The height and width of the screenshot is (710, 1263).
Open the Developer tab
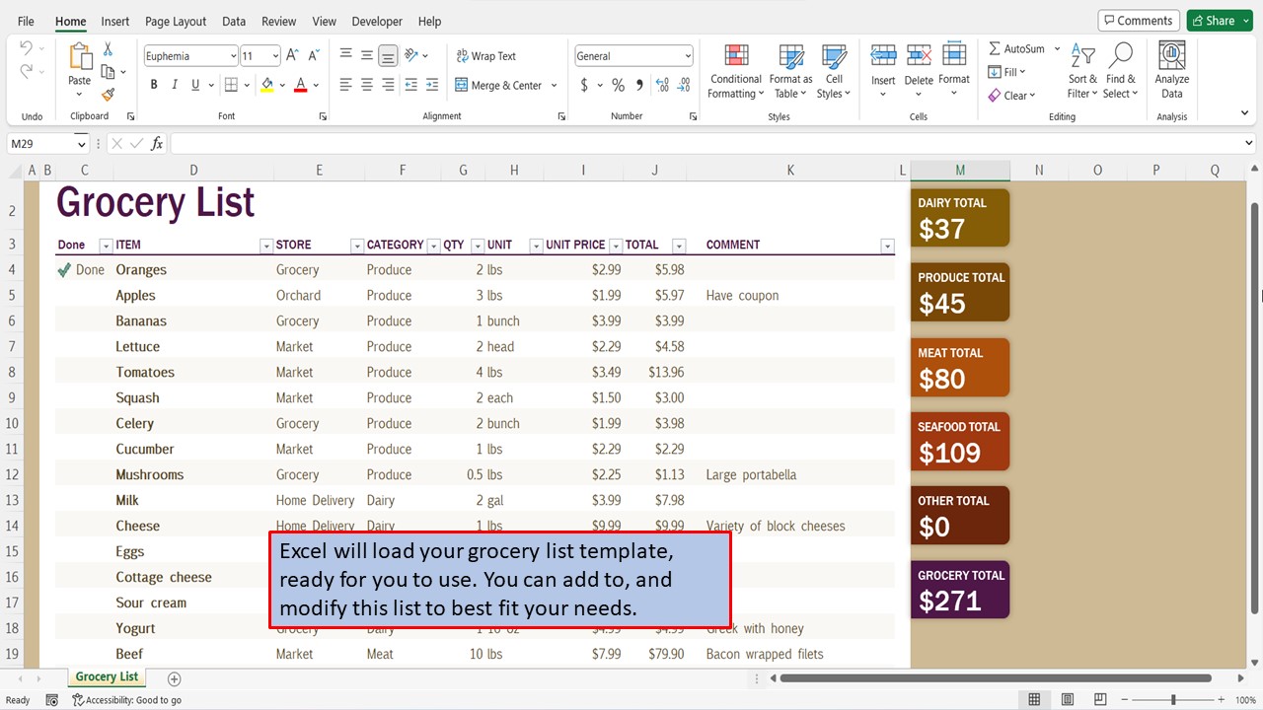376,21
